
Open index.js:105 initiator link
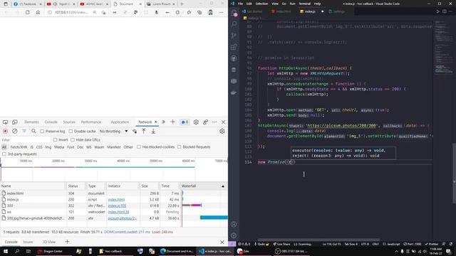[x=117, y=206]
